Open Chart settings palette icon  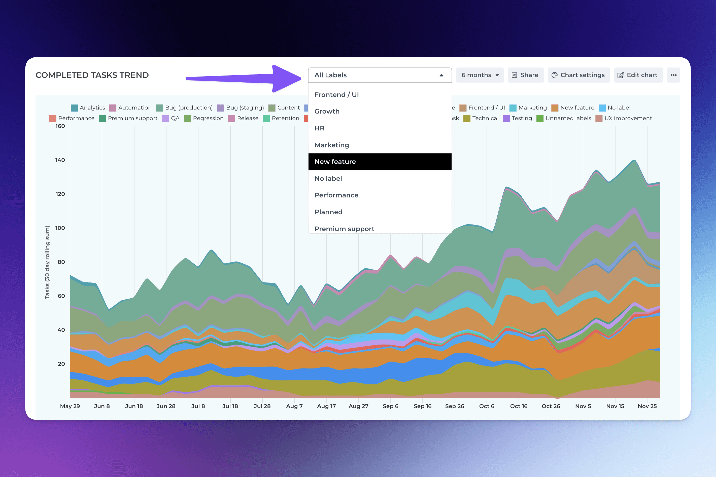pyautogui.click(x=554, y=75)
